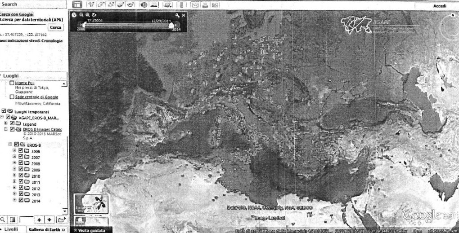Toggle sunlight across the landscape icon

[154, 4]
